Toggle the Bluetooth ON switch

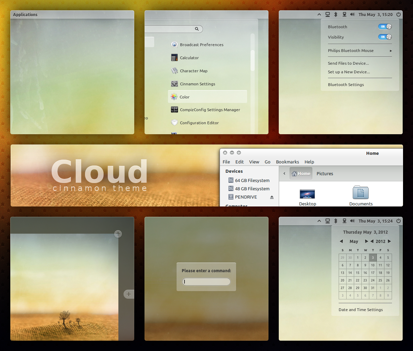click(385, 26)
